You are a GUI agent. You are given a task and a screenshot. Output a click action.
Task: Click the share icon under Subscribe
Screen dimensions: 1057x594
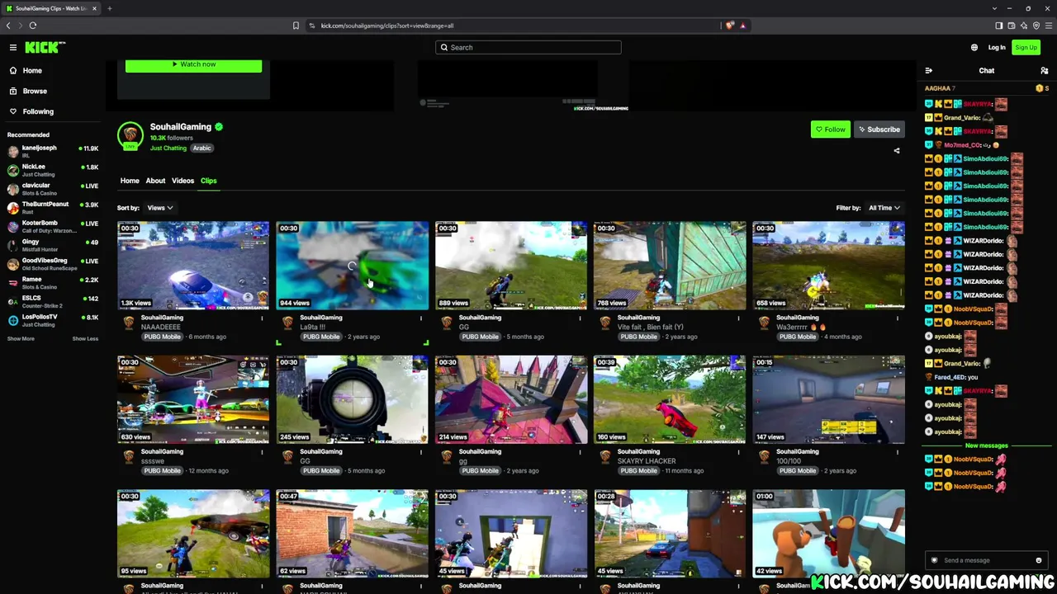click(x=897, y=151)
